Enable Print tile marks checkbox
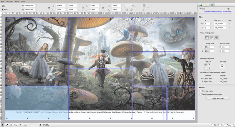235x127 pixels. click(201, 91)
